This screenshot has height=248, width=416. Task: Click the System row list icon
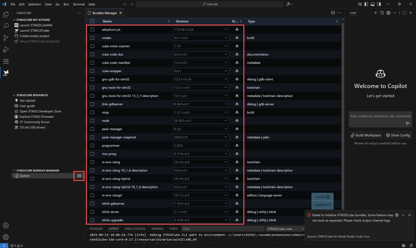click(79, 176)
